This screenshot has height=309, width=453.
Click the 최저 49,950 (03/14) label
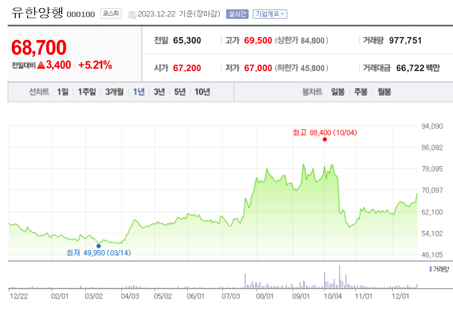pos(99,253)
